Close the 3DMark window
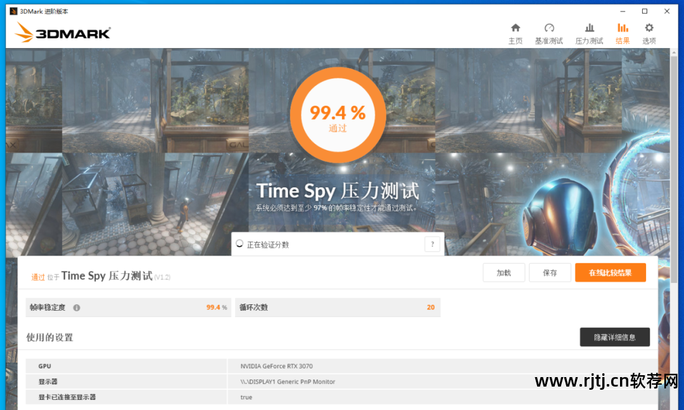684x410 pixels. pos(666,11)
